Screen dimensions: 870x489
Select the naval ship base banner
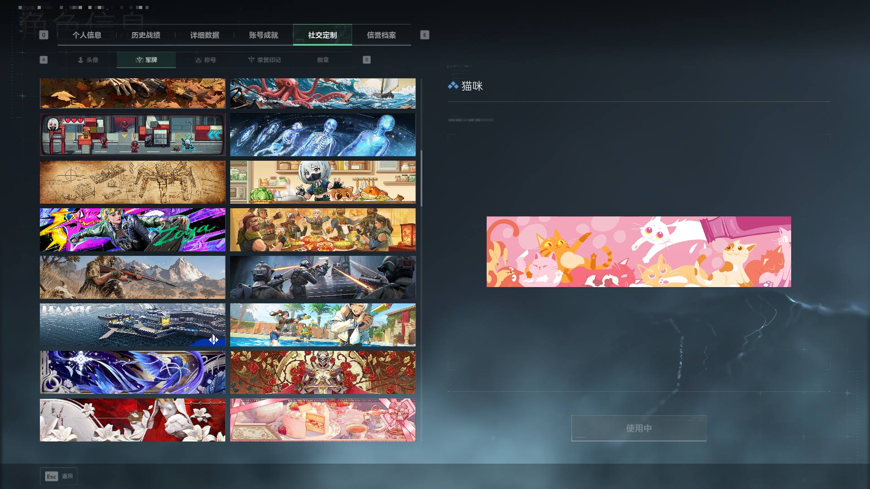[x=132, y=325]
